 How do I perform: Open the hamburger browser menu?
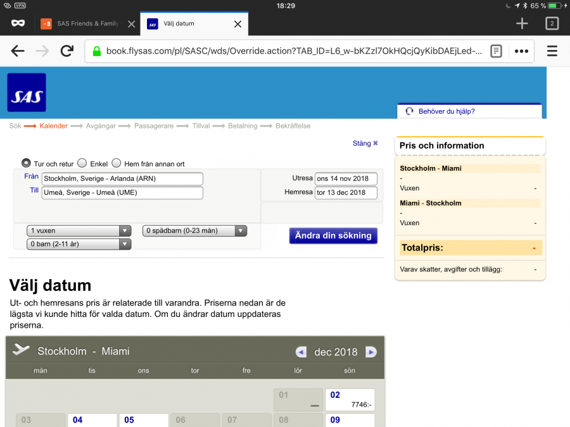pos(552,51)
